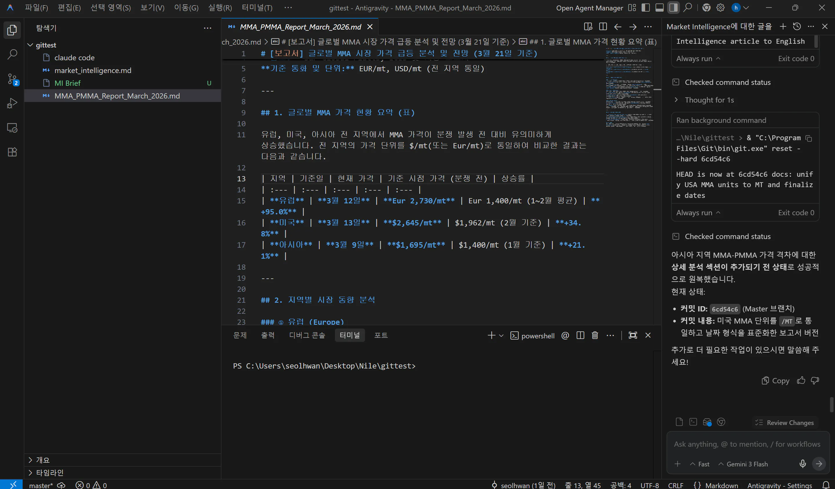Open the lower 'Always run' dropdown
Screen dimensions: 835x489
[698, 213]
